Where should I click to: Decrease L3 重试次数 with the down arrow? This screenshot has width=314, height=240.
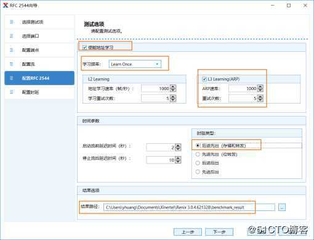tap(260, 100)
